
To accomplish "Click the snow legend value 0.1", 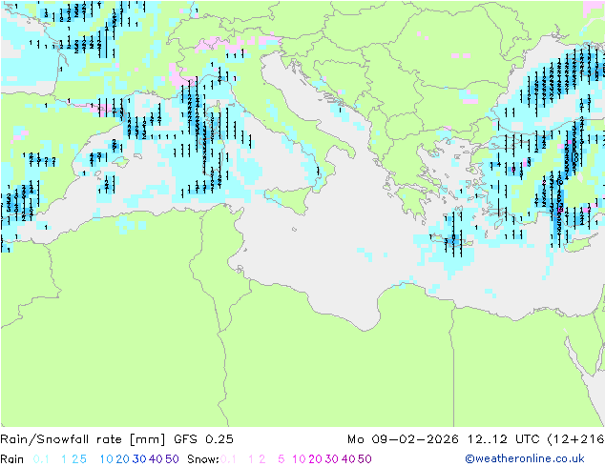I will tap(228, 459).
